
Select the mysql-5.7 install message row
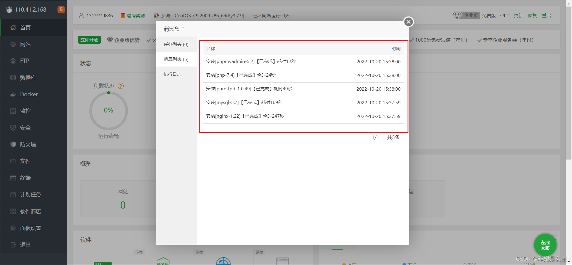(x=303, y=103)
